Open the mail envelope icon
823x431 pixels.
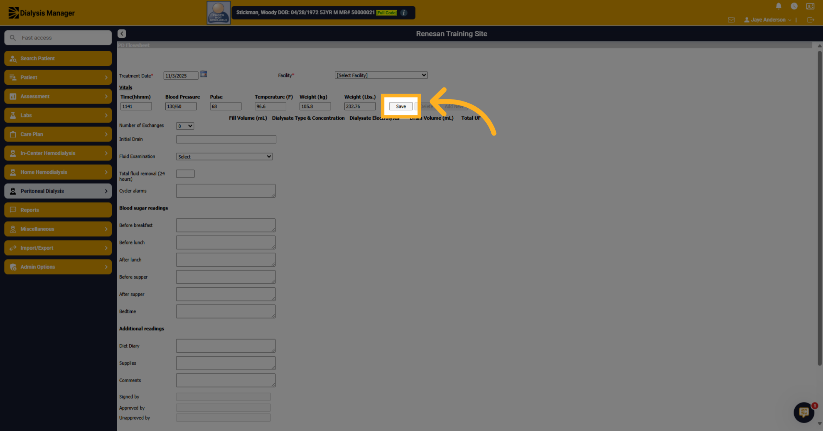pos(731,20)
